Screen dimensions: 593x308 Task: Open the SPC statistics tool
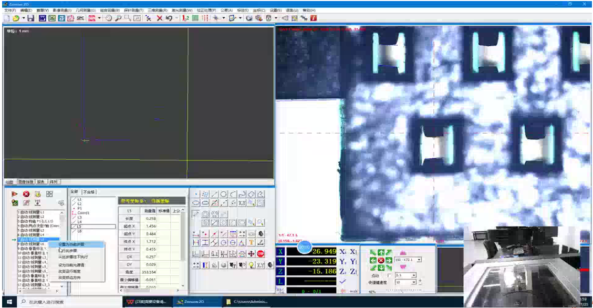(x=80, y=18)
